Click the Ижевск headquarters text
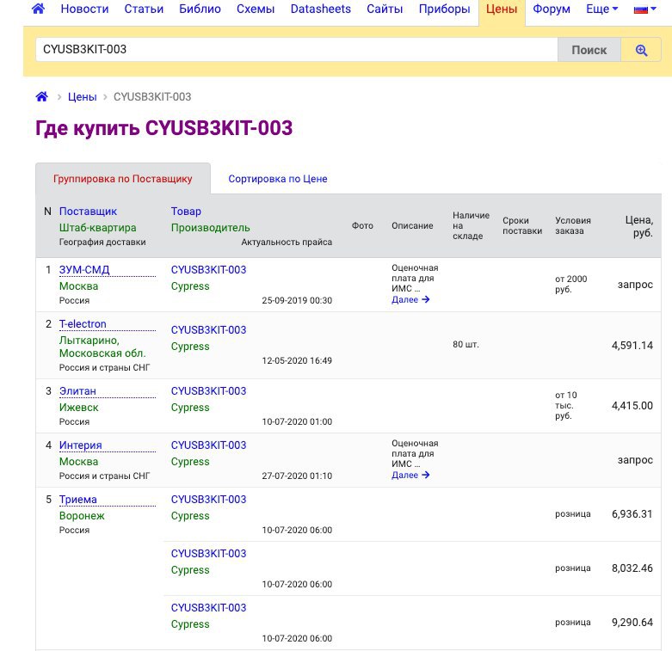The height and width of the screenshot is (651, 672). pos(79,408)
